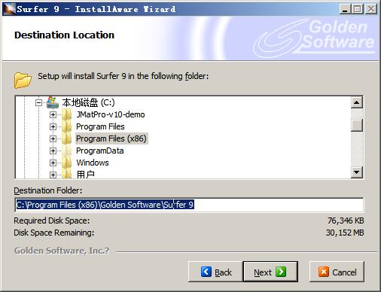Click the Windows folder icon
The width and height of the screenshot is (381, 292).
coord(67,163)
